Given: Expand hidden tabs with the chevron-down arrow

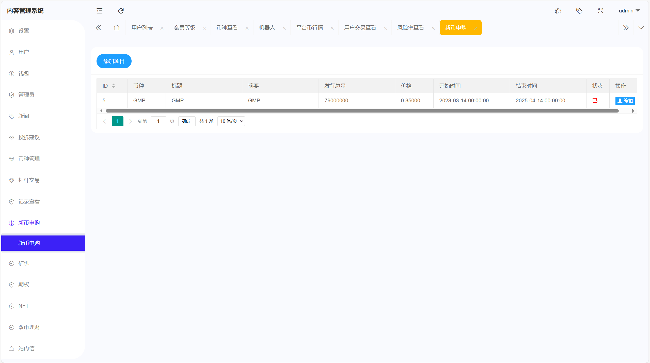Looking at the screenshot, I should coord(641,27).
